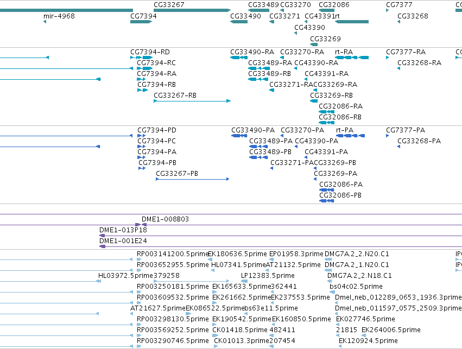Click transcript CG7394-RC label
Image resolution: width=462 pixels, height=349 pixels.
pos(156,63)
